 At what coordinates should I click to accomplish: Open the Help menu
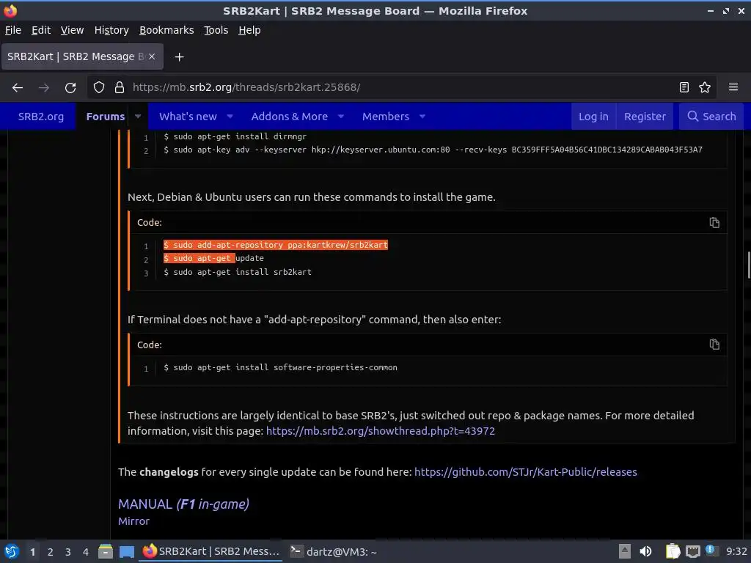[249, 30]
